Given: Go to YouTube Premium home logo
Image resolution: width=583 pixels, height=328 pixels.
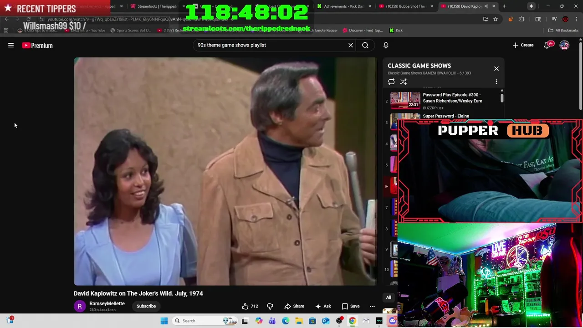Looking at the screenshot, I should (x=37, y=45).
